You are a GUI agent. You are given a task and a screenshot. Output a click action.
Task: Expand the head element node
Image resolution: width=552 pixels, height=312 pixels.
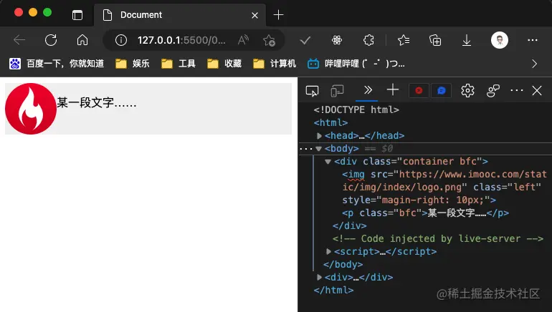click(319, 136)
